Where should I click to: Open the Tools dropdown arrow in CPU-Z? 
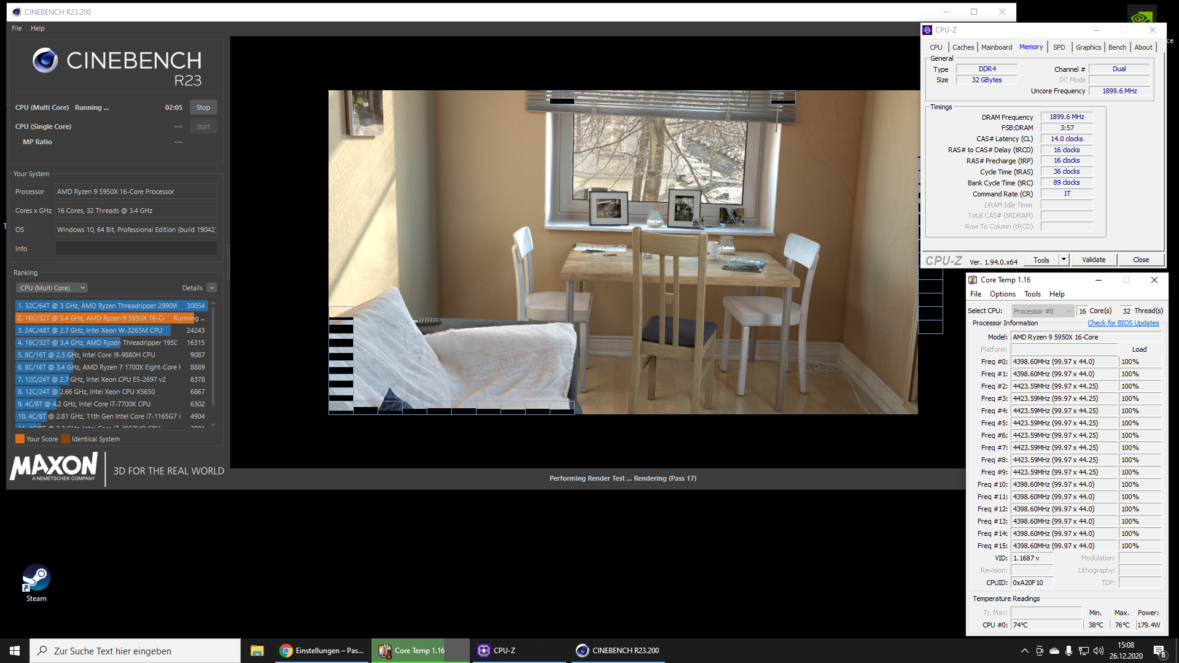[x=1064, y=260]
